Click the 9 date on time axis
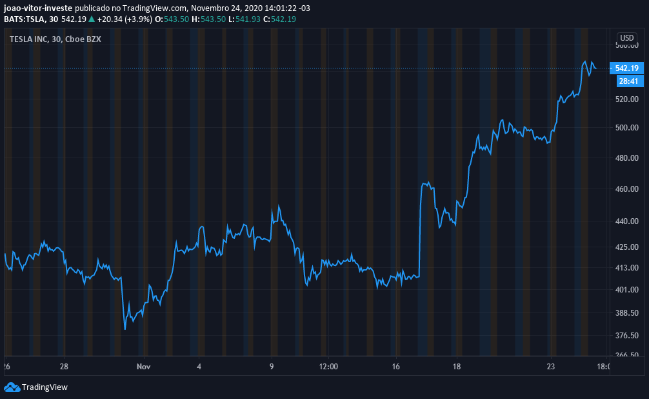 (272, 367)
